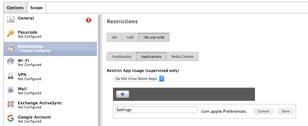This screenshot has height=126, width=308.
Task: Choose the iOS and tvOS segment
Action: (154, 37)
